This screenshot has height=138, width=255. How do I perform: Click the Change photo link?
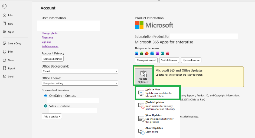coord(50,33)
